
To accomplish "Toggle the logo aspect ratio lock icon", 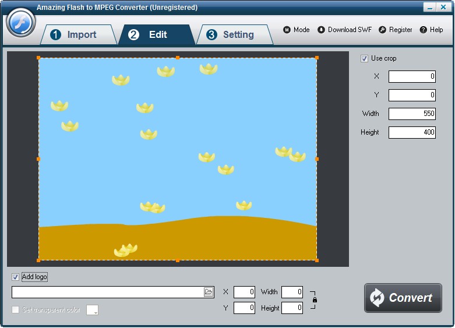I will coord(315,300).
